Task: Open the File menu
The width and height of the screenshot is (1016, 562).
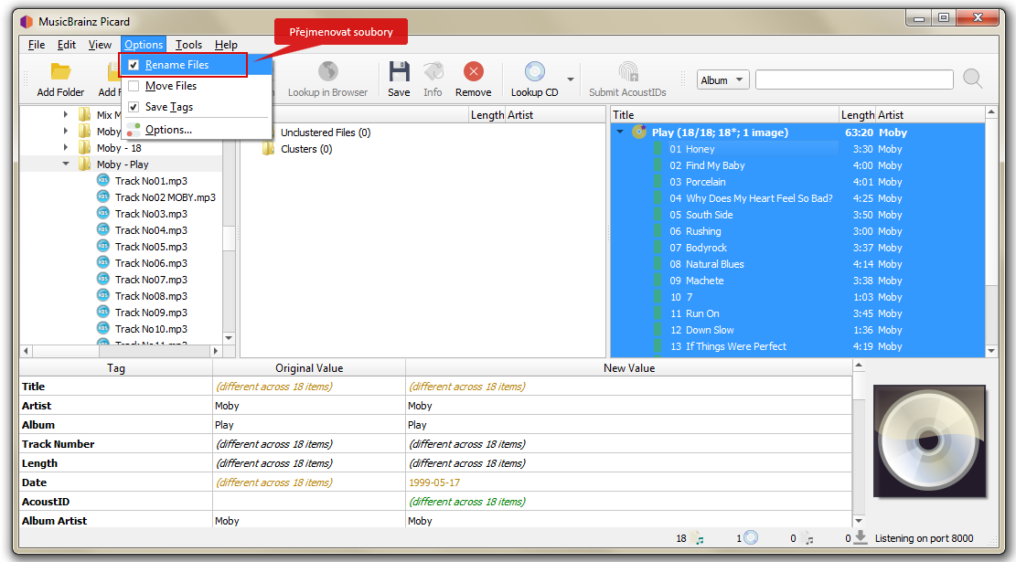Action: coord(37,45)
